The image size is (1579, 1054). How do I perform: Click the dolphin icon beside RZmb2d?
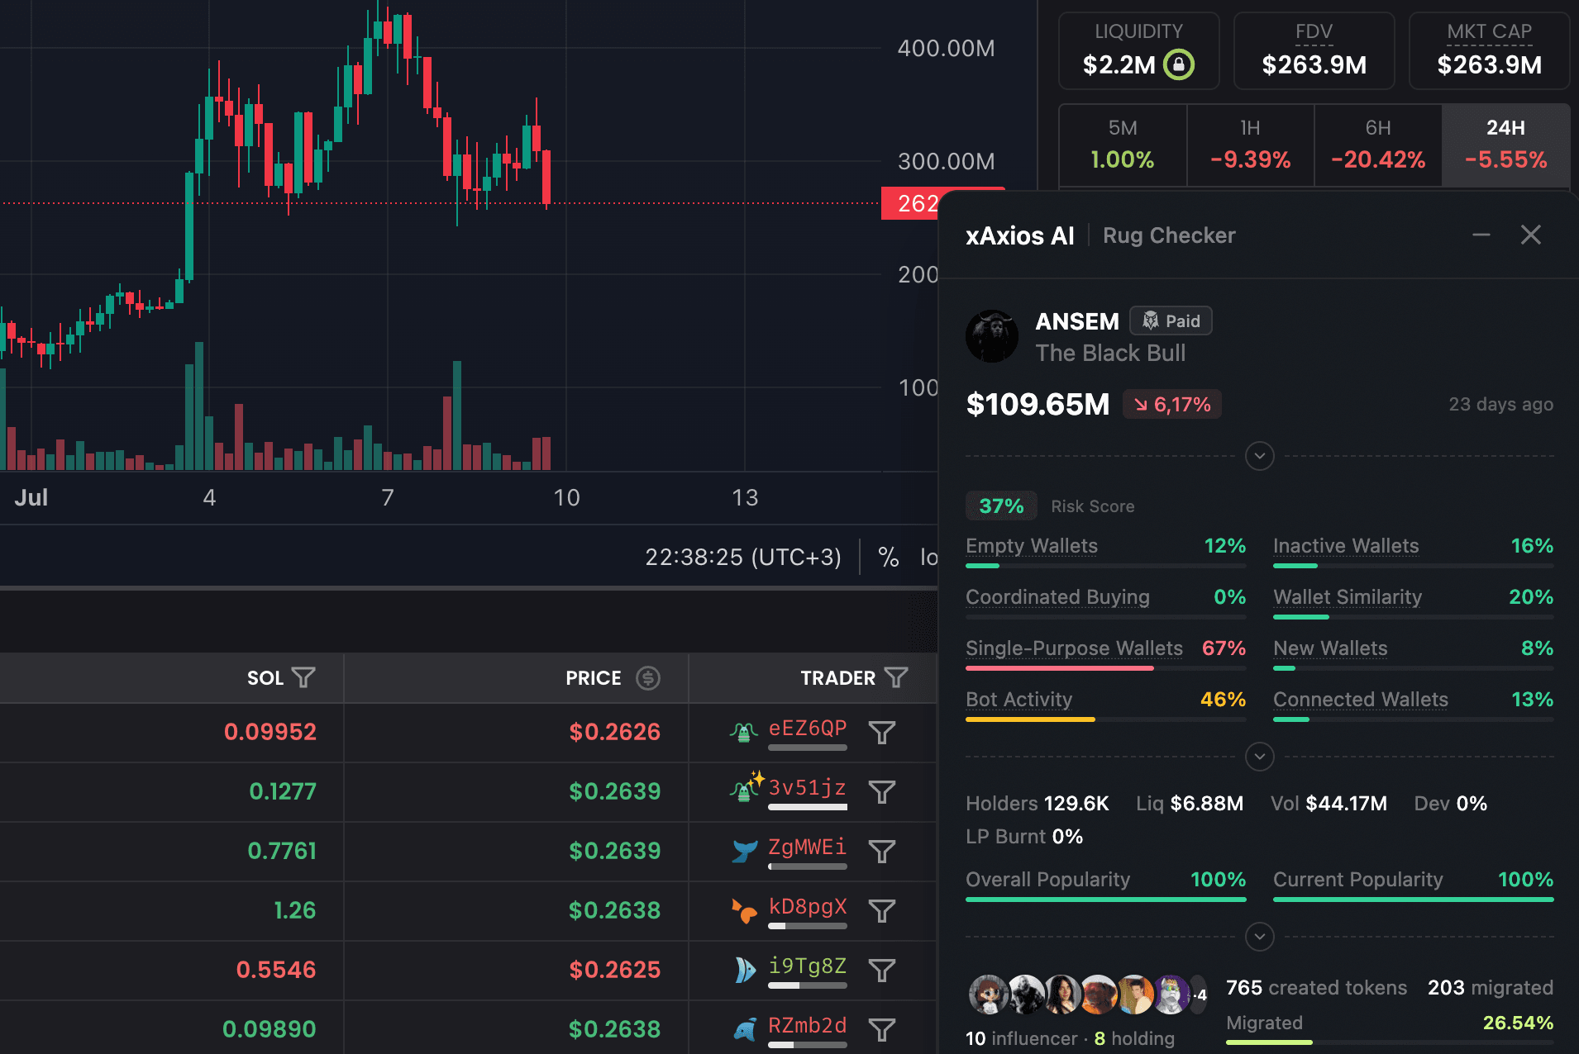coord(745,1030)
